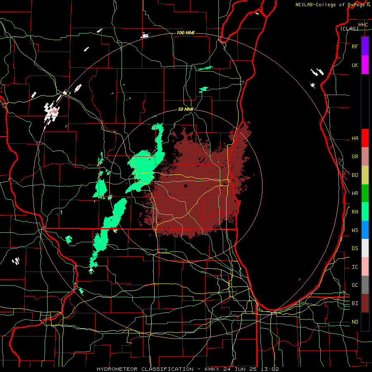Click the GR legend label

click(355, 157)
